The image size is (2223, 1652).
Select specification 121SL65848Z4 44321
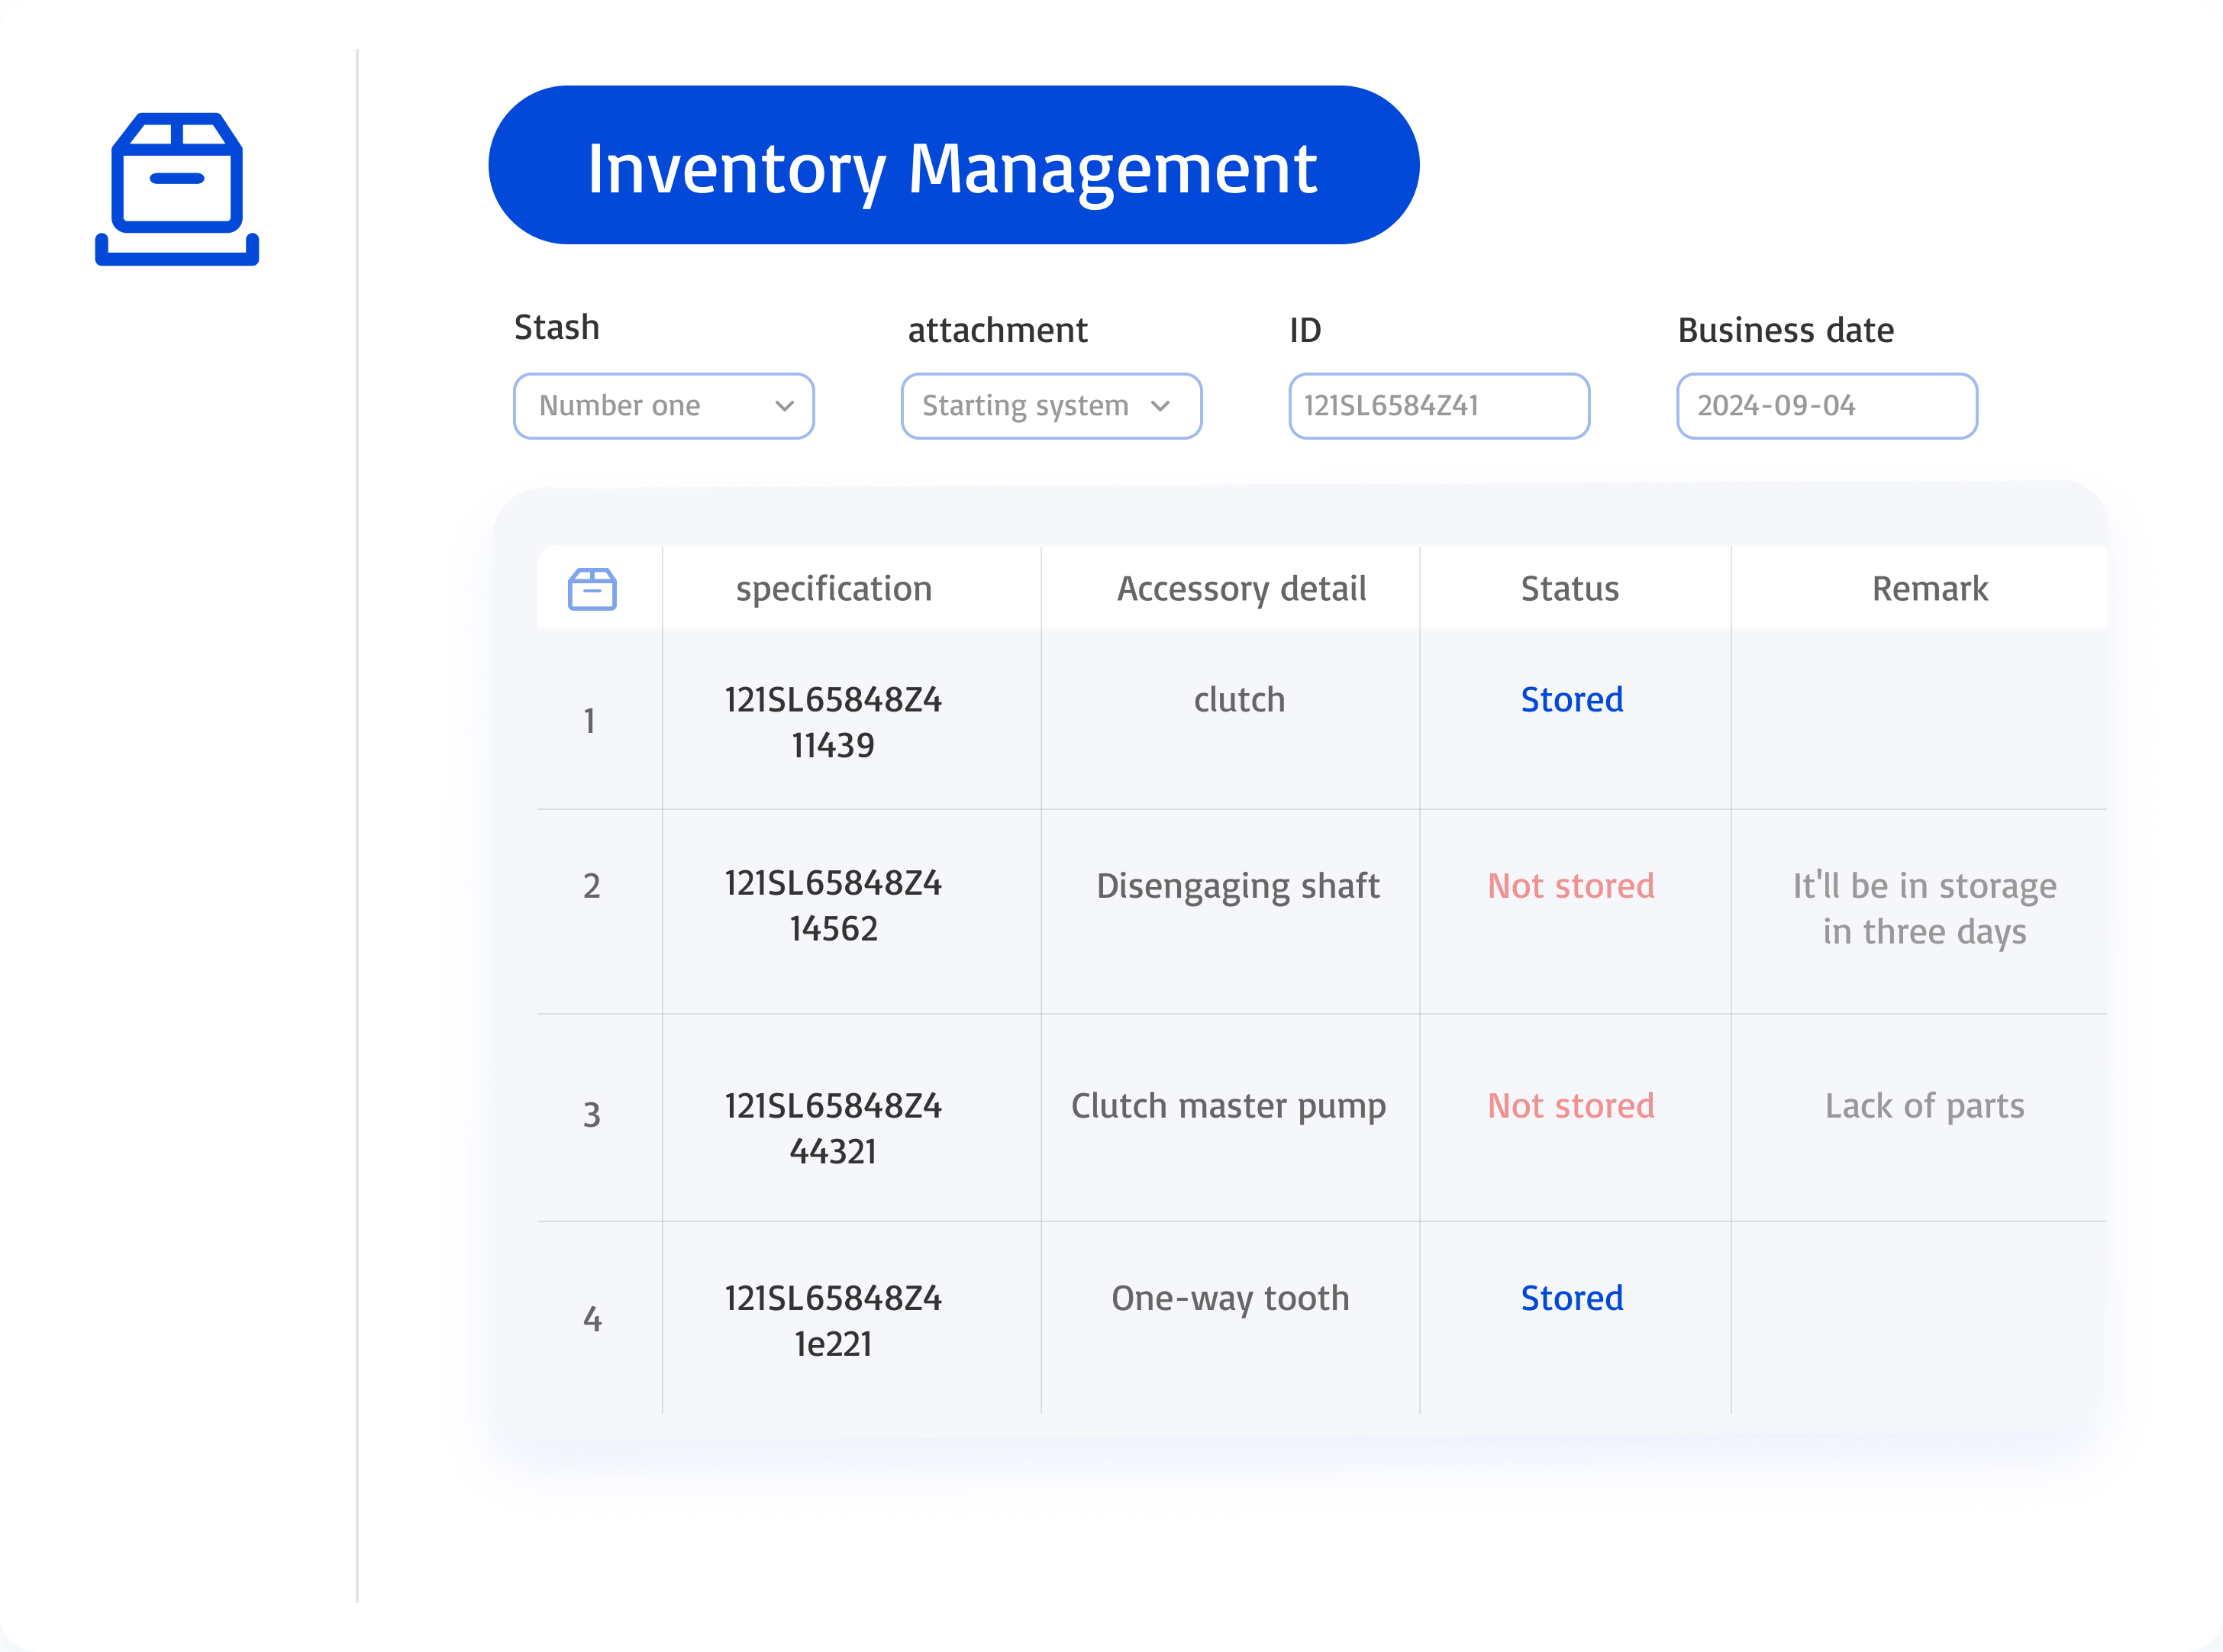pyautogui.click(x=834, y=1129)
